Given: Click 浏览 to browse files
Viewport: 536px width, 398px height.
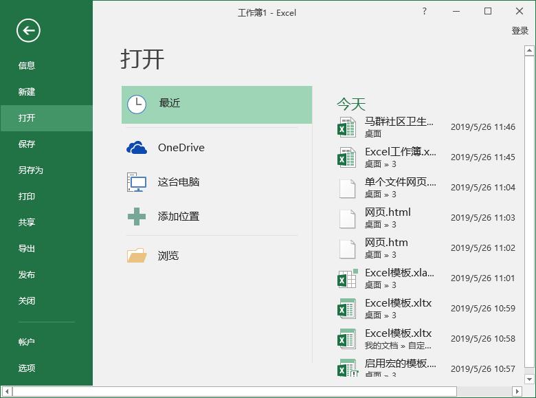Looking at the screenshot, I should 216,256.
